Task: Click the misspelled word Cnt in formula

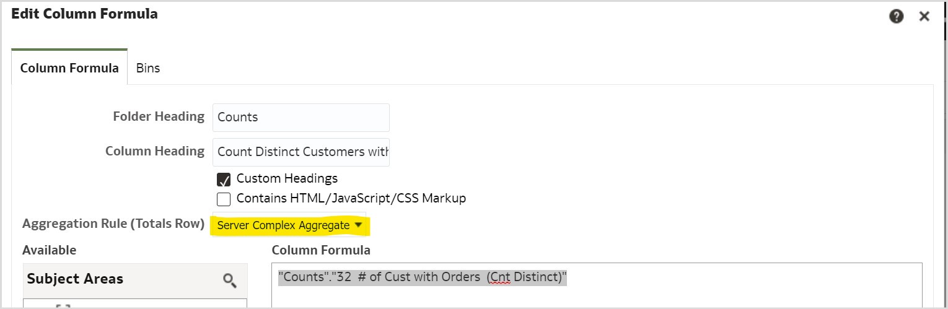Action: click(499, 277)
